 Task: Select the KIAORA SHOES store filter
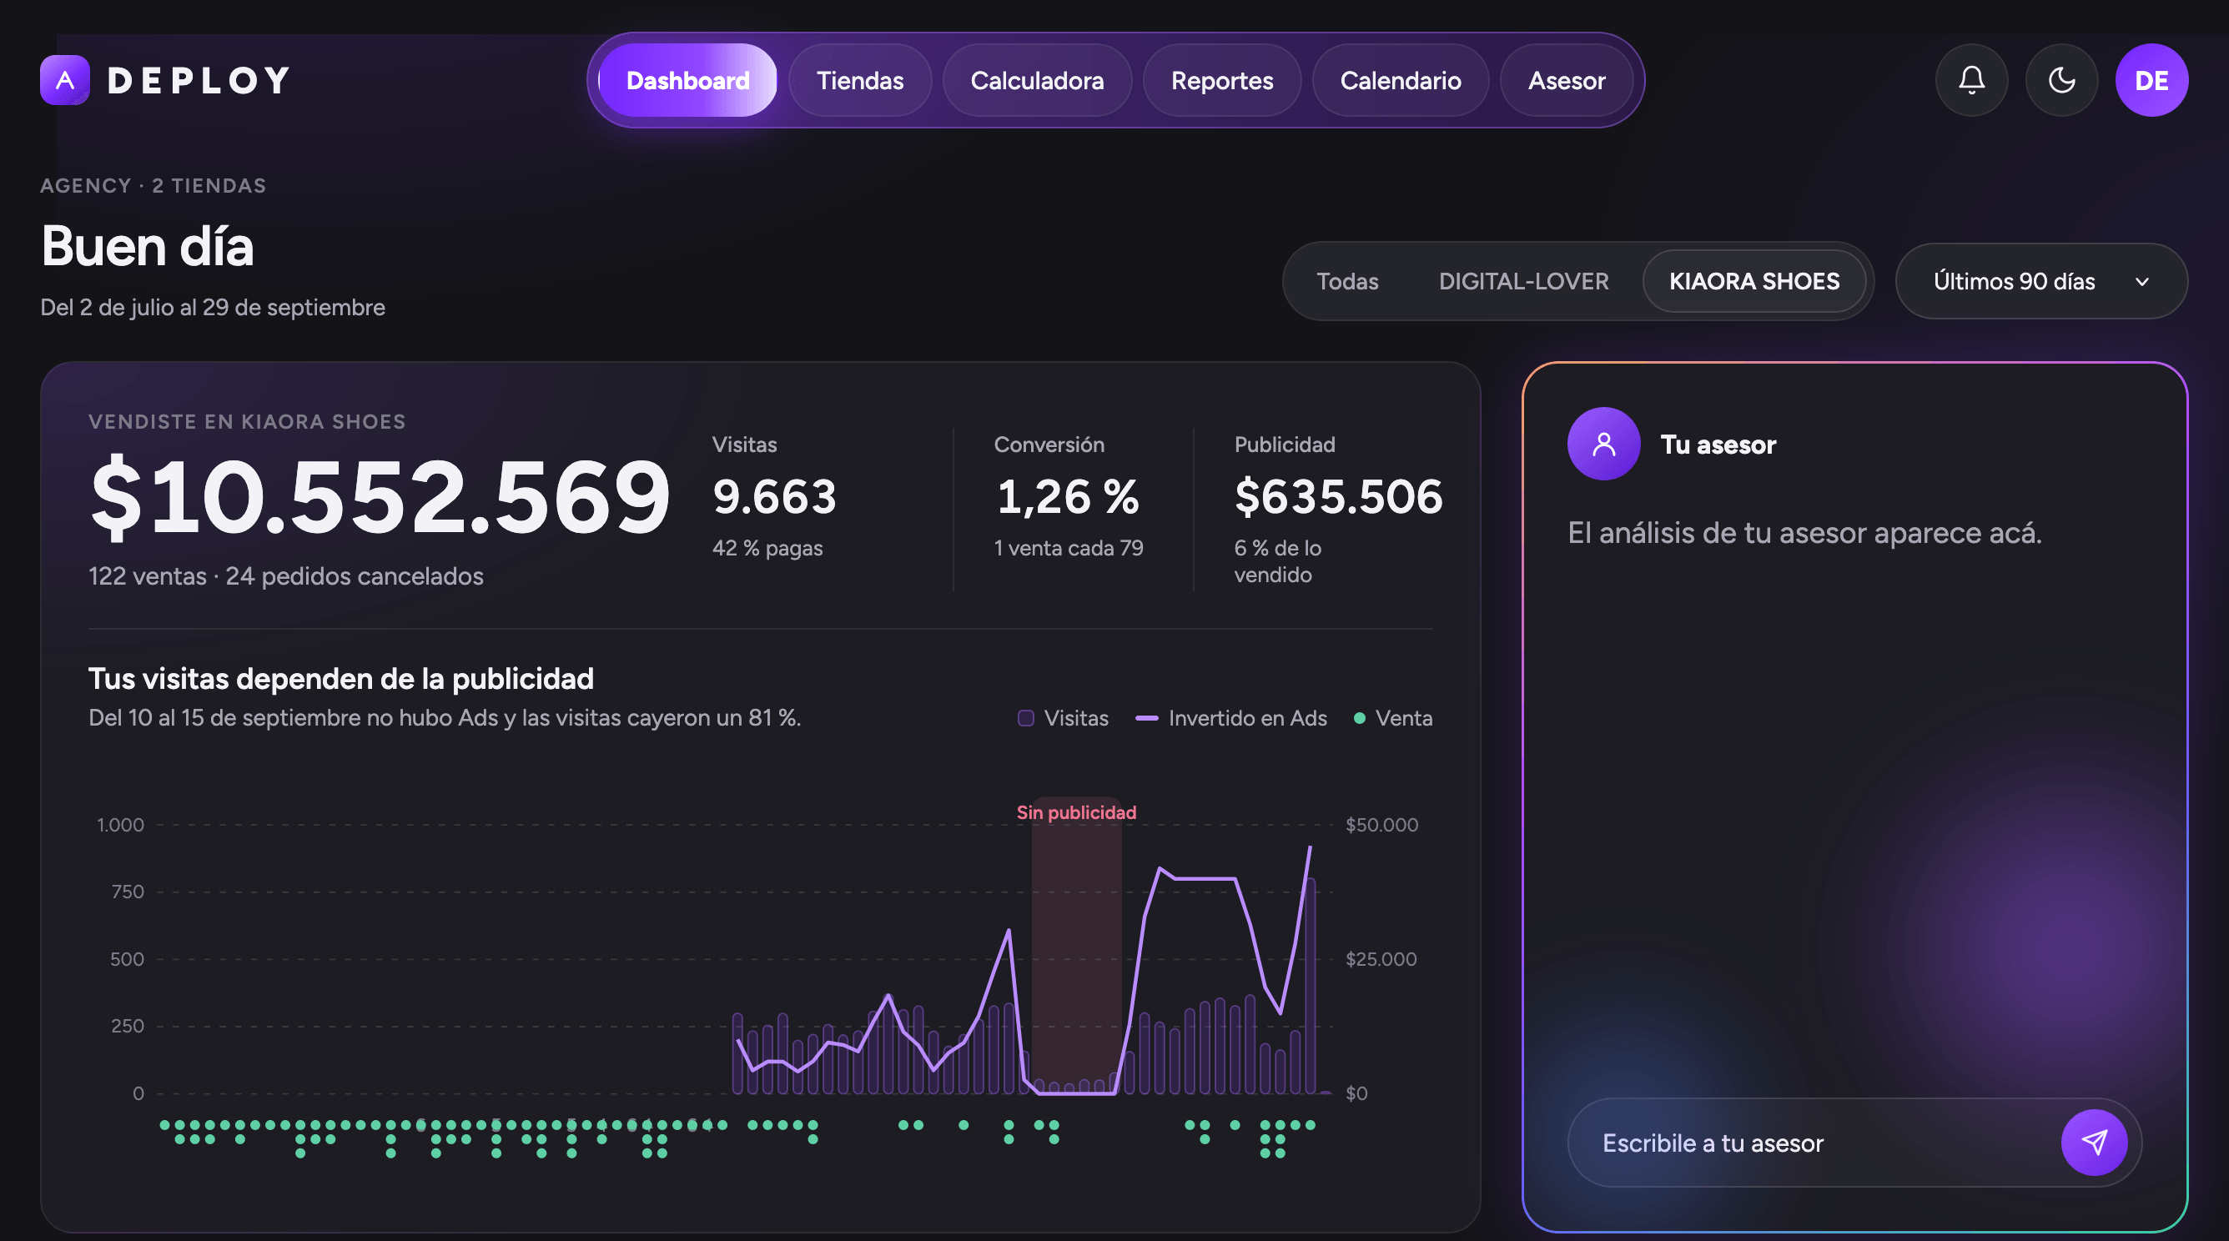click(x=1754, y=281)
